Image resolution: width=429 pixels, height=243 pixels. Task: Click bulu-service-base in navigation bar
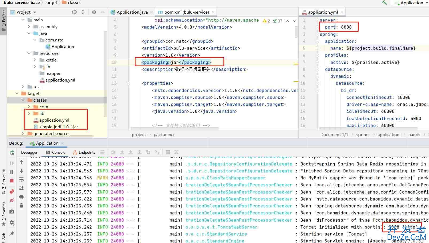(x=22, y=2)
